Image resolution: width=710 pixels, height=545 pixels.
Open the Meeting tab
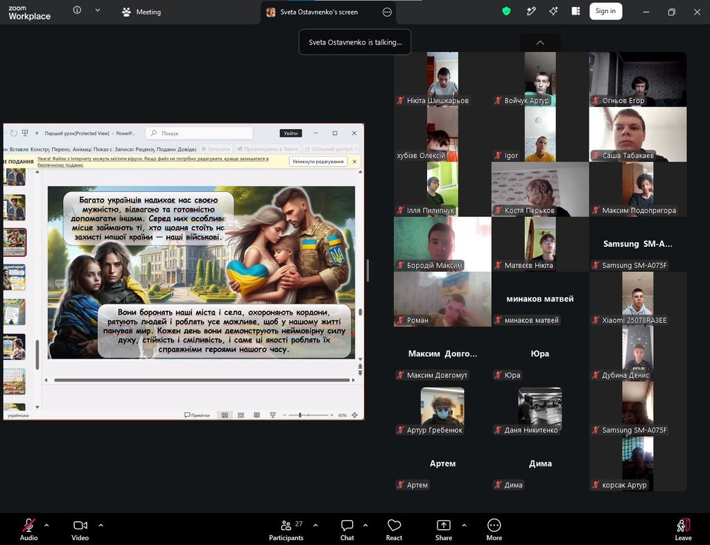[x=141, y=12]
